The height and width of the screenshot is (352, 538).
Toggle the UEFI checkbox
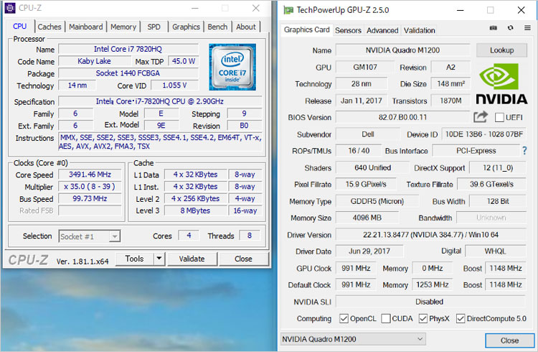pyautogui.click(x=499, y=118)
